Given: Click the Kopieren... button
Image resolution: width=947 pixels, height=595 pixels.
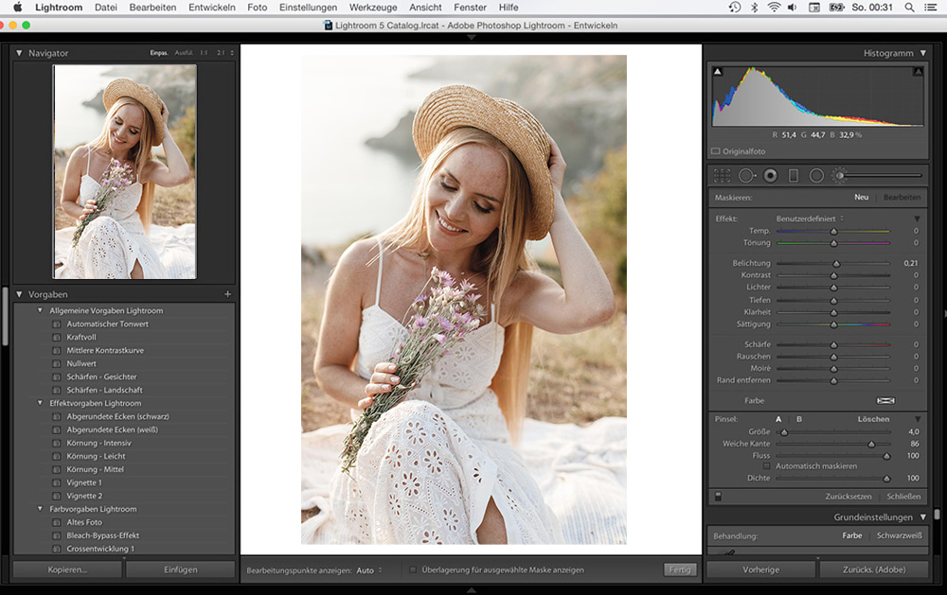Looking at the screenshot, I should (67, 569).
